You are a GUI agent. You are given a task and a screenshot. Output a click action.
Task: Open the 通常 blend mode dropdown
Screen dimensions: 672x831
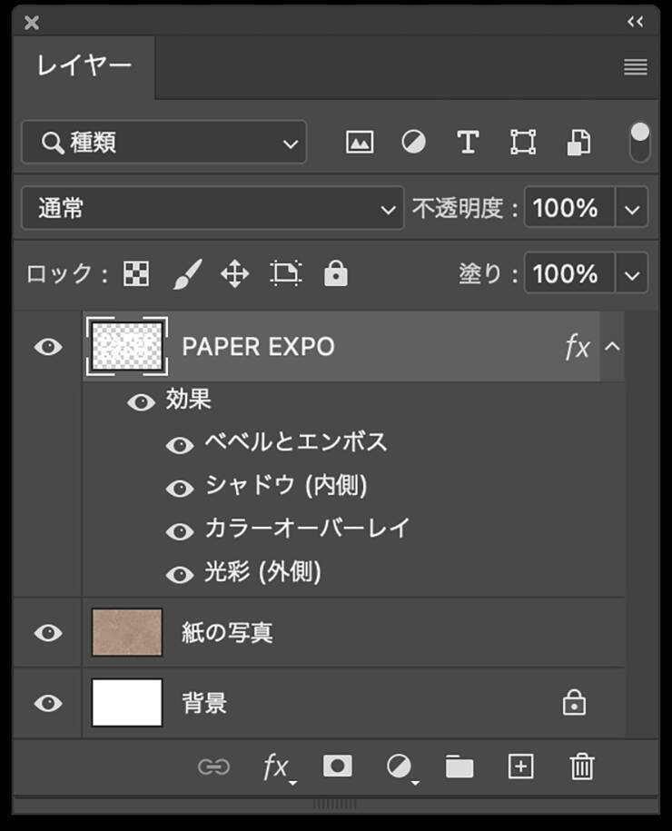pyautogui.click(x=212, y=209)
